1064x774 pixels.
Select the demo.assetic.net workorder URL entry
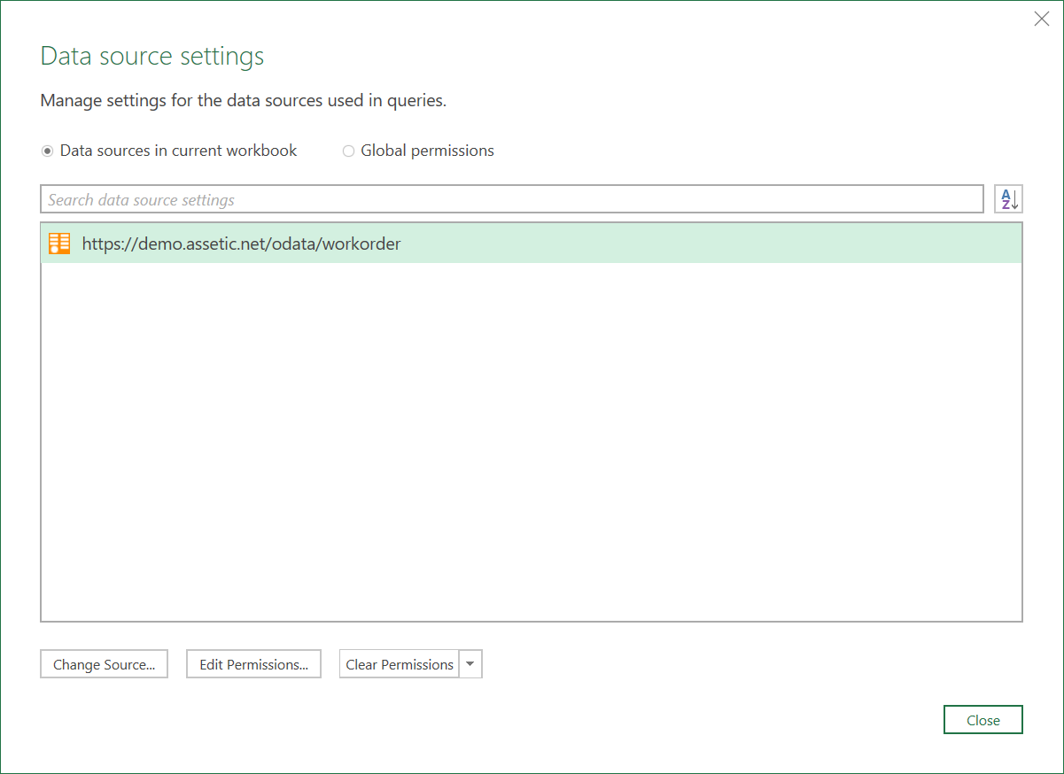[532, 244]
